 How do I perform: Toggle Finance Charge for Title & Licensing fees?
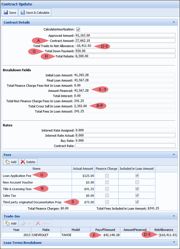[107, 189]
